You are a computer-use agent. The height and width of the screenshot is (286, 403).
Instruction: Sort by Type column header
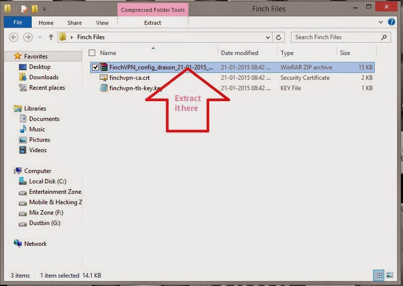click(x=287, y=53)
